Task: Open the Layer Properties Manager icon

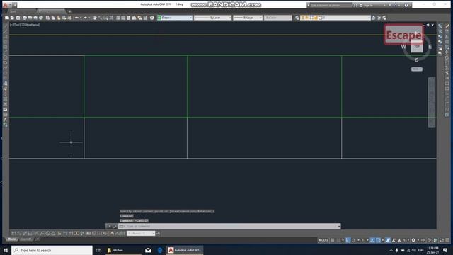Action: click(x=297, y=18)
